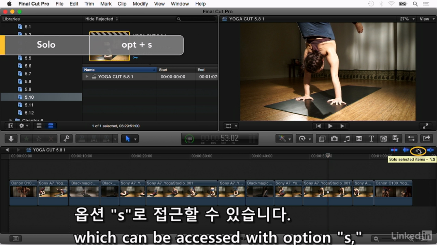Open the viewer View options dropdown
This screenshot has width=437, height=245.
[x=426, y=19]
